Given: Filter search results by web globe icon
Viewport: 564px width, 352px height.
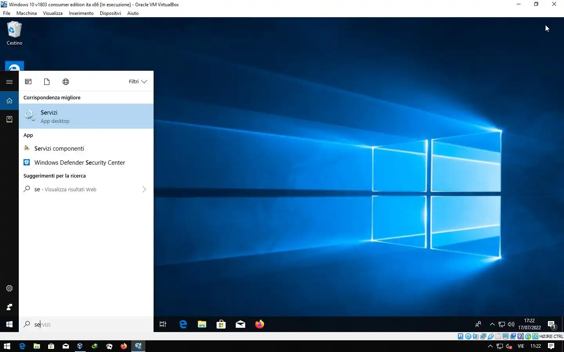Looking at the screenshot, I should (x=66, y=82).
